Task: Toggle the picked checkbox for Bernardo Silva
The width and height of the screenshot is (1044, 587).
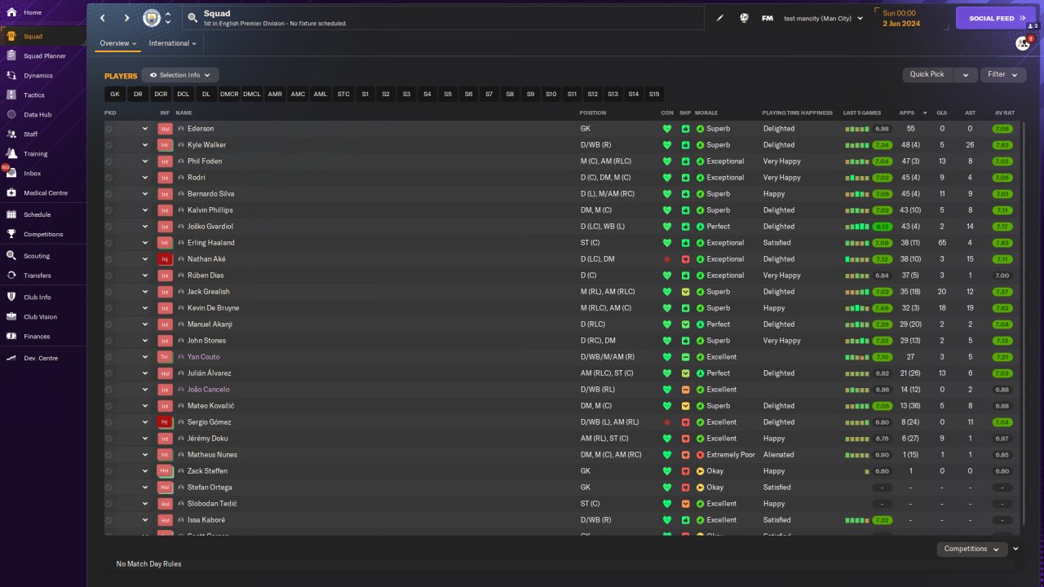Action: (109, 194)
